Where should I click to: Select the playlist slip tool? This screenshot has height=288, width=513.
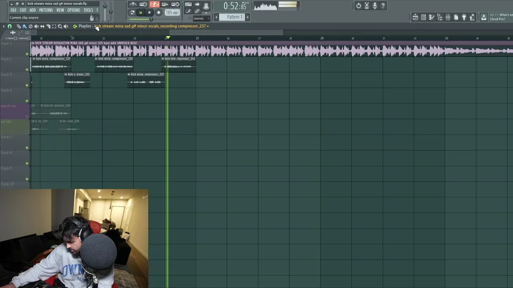42,26
